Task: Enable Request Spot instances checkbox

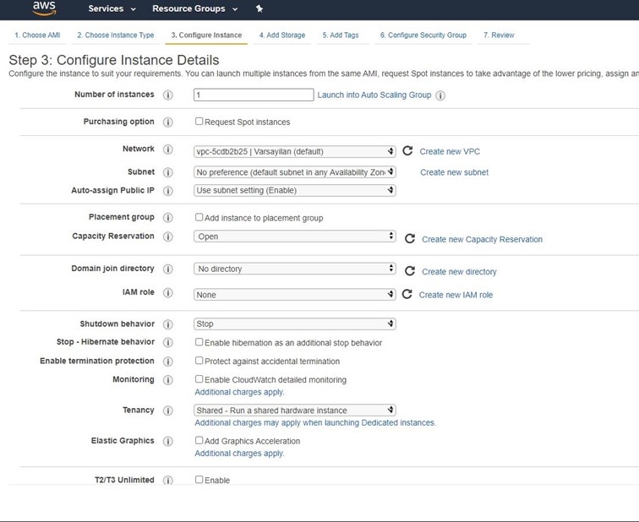Action: pyautogui.click(x=199, y=122)
